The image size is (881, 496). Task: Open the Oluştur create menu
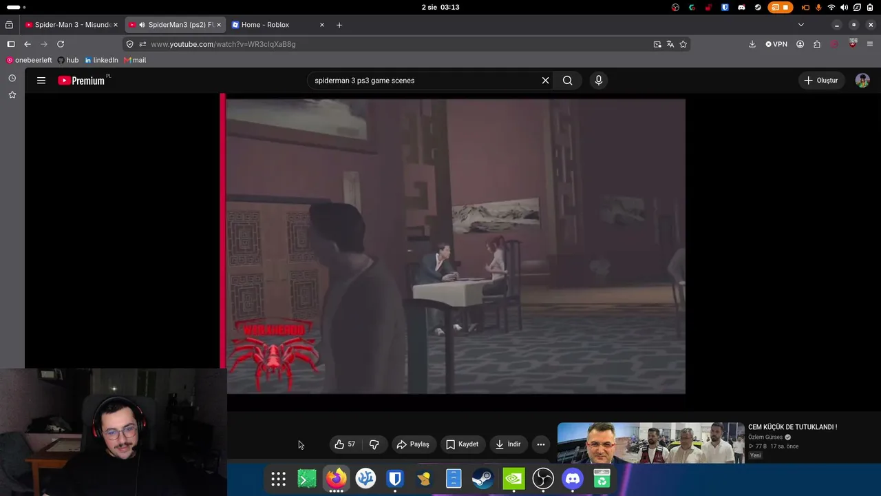[x=821, y=81]
